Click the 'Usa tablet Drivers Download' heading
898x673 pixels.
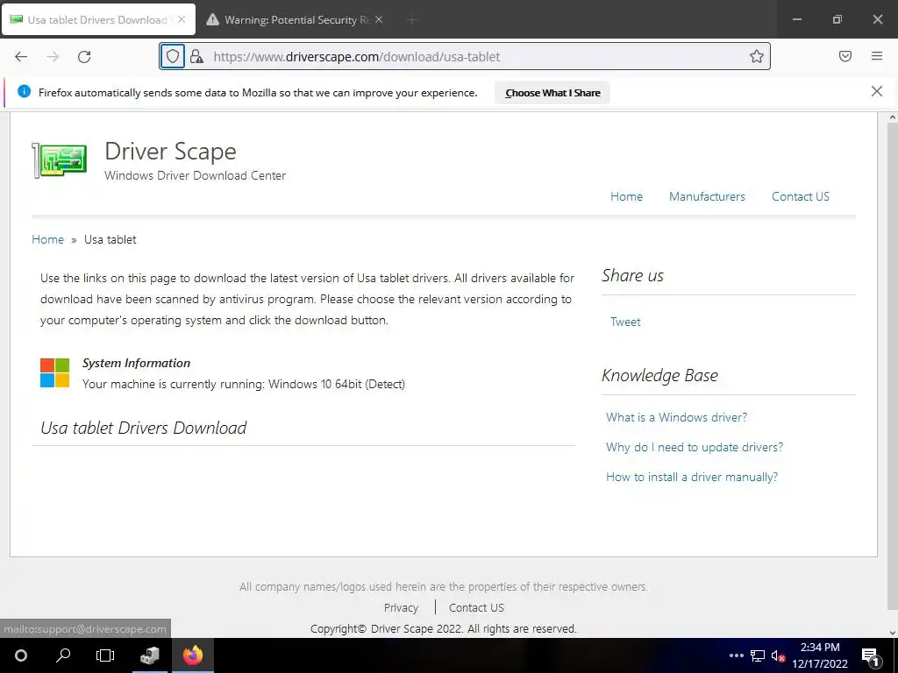[x=144, y=428]
